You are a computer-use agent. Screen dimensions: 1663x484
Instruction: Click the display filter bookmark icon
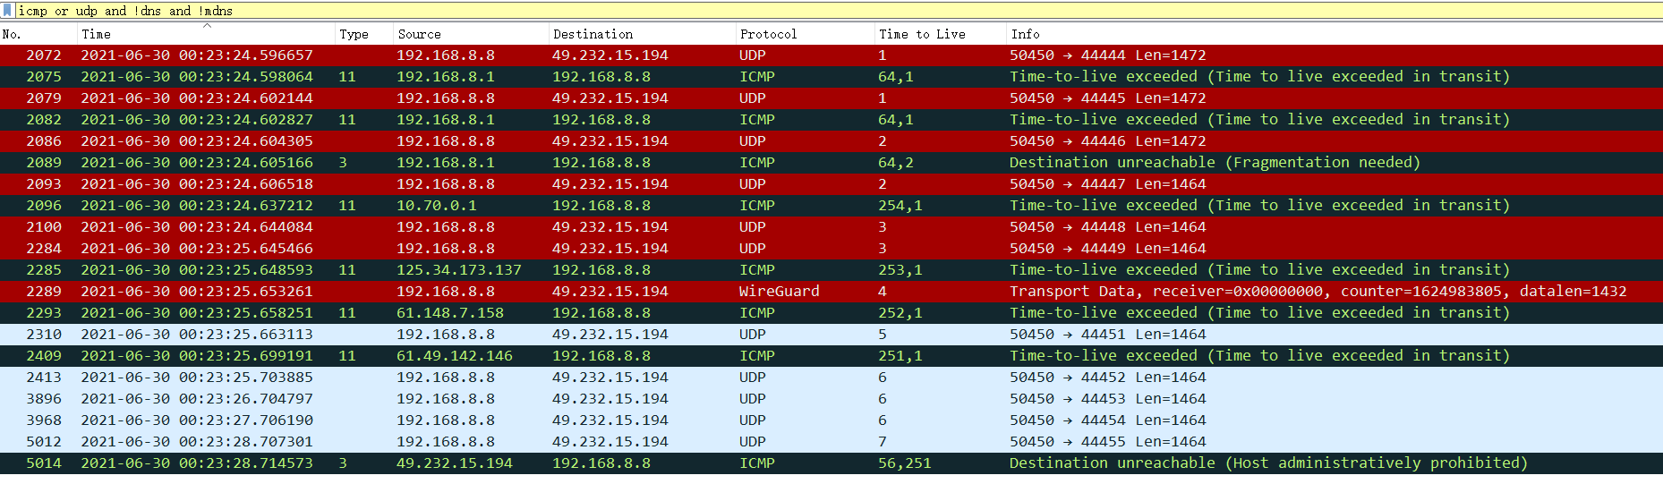[8, 11]
